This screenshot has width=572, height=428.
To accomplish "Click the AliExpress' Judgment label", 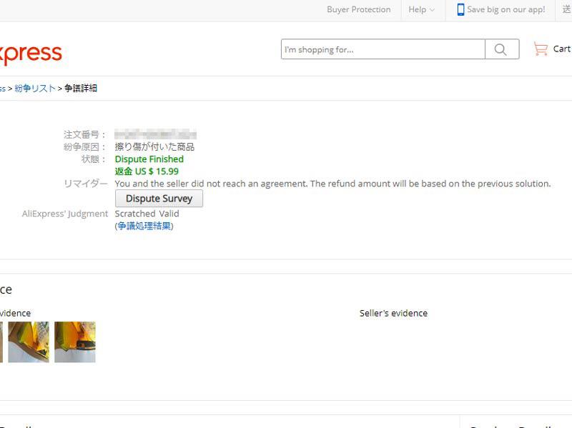I will coord(65,214).
